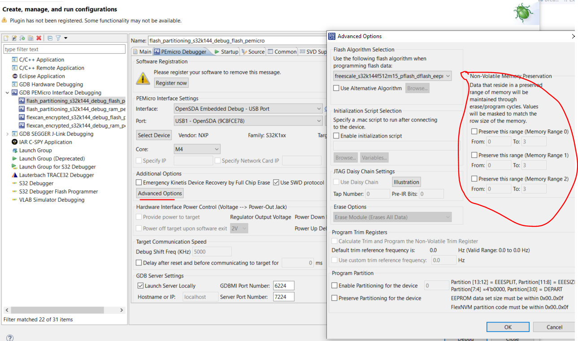Create a new launch configuration prototype

pos(14,38)
